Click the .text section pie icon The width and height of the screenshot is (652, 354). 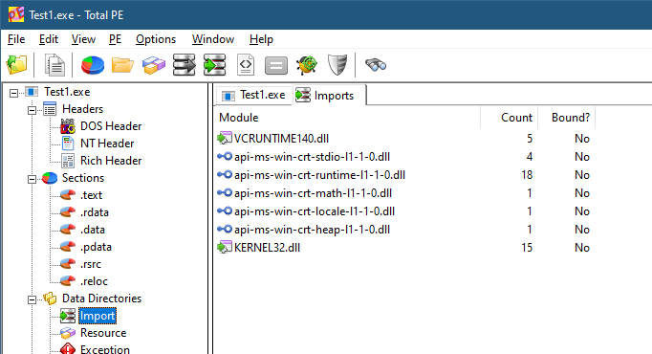(68, 194)
